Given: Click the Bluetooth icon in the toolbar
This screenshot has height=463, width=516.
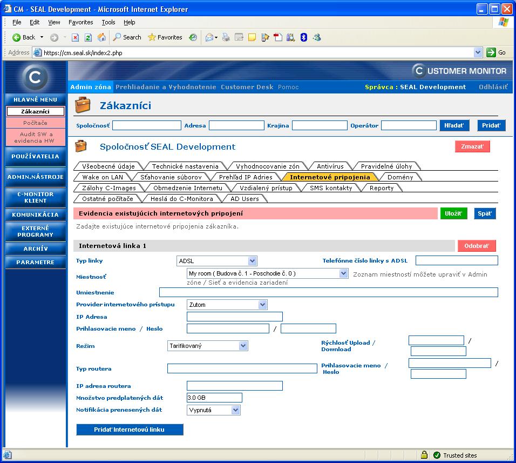Looking at the screenshot, I should point(304,37).
